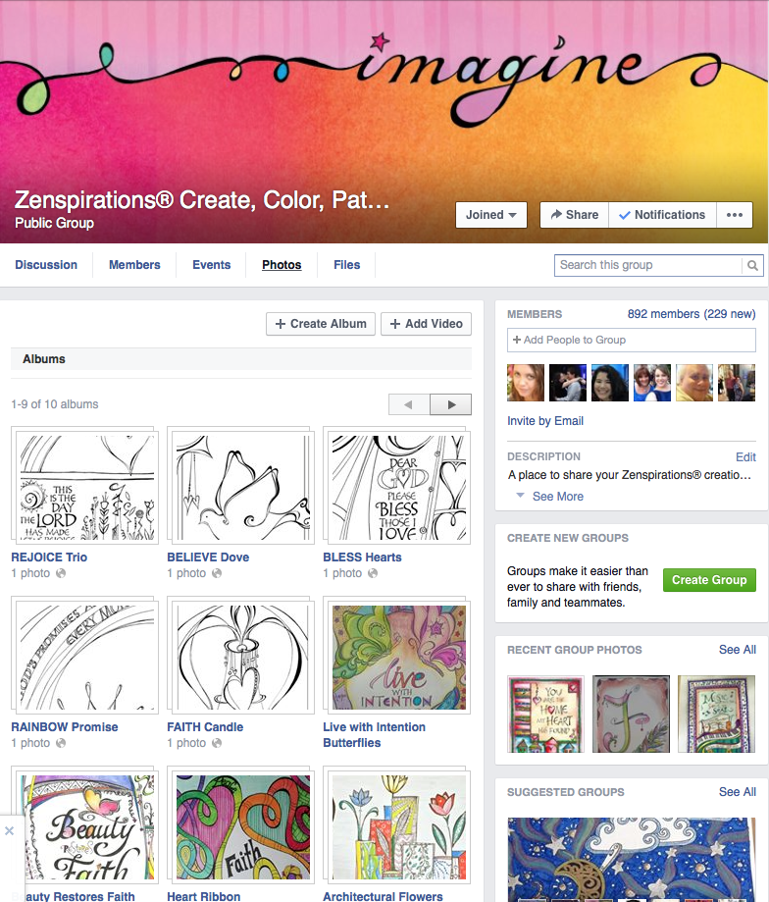The image size is (769, 902).
Task: Dismiss the popup with the X icon
Action: pos(9,830)
